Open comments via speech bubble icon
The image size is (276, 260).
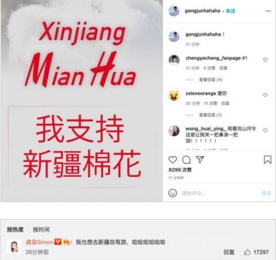tap(186, 160)
